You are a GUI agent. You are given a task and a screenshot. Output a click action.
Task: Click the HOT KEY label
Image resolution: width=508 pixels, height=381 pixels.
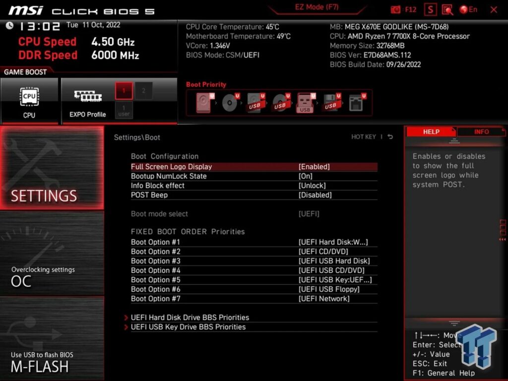364,137
